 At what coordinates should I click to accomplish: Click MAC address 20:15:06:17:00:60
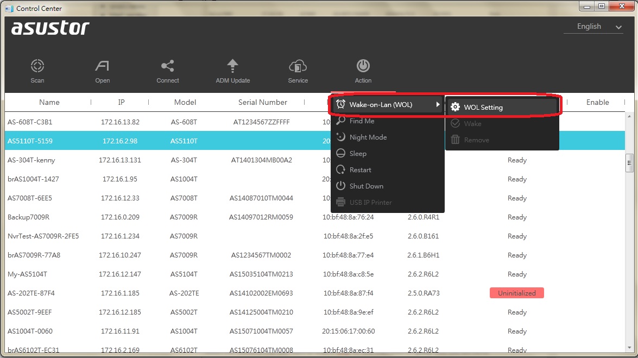348,331
